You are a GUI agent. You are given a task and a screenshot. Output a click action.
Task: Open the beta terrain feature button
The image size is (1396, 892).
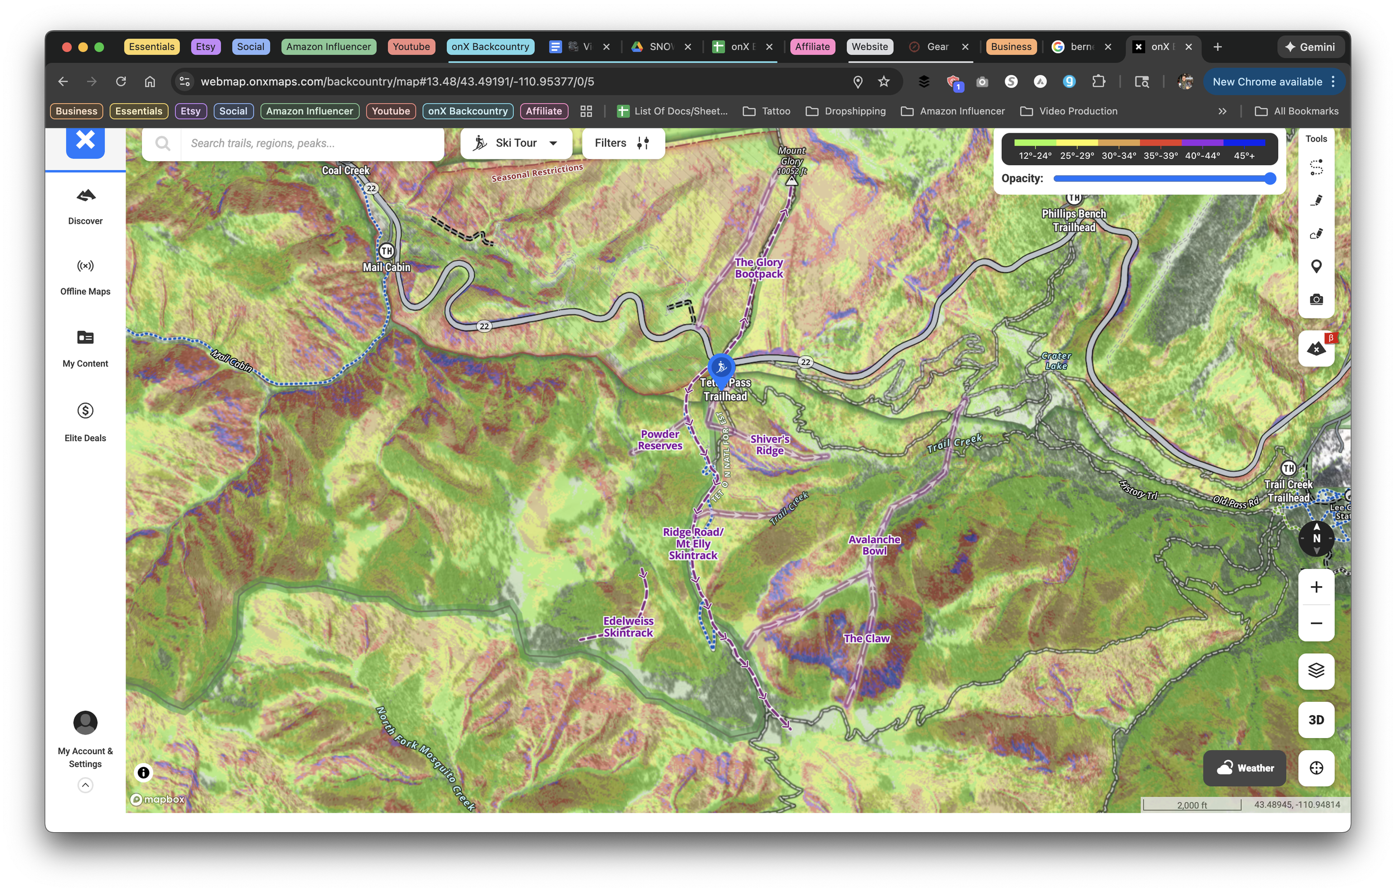(1316, 349)
